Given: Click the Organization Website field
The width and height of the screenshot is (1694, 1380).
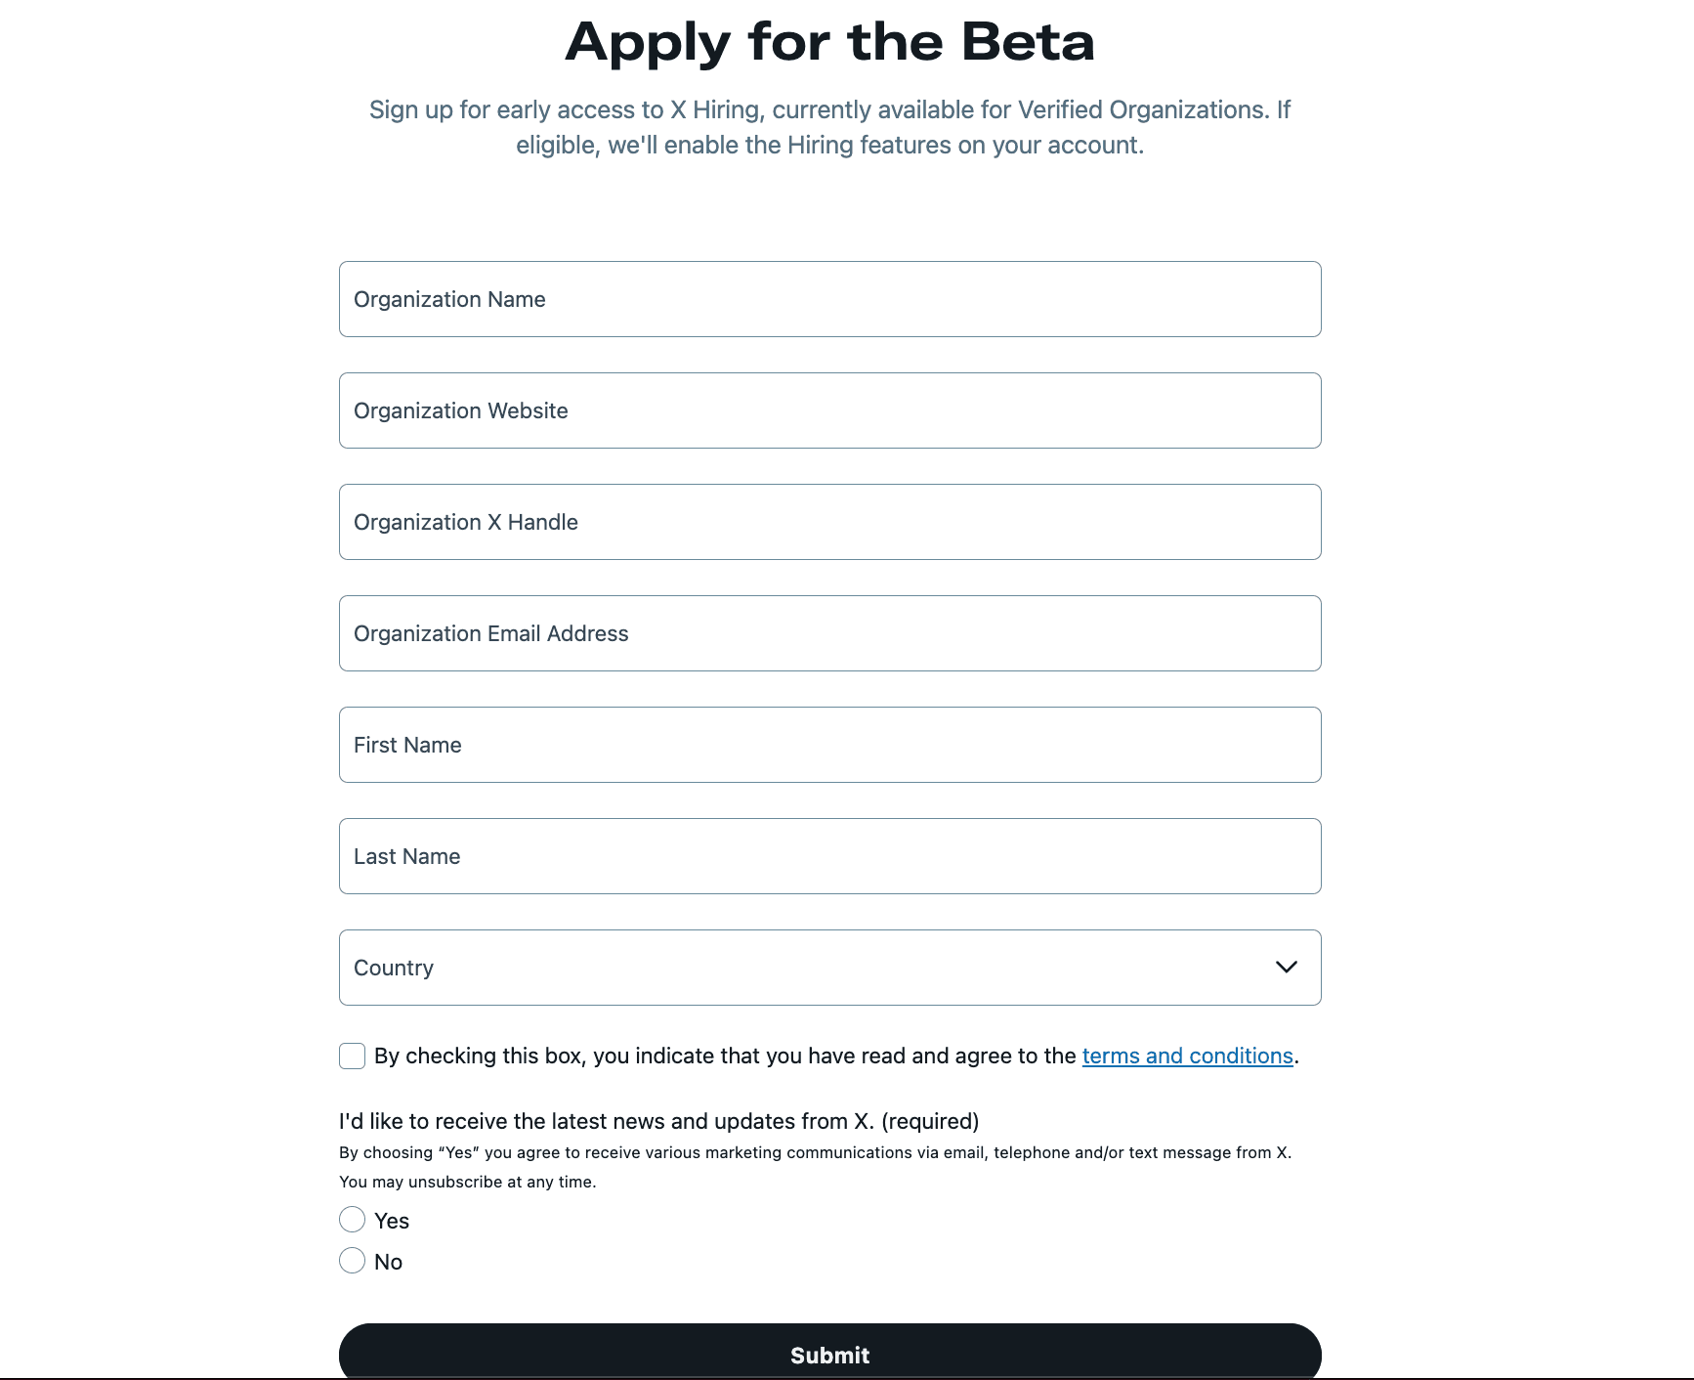Looking at the screenshot, I should click(829, 410).
